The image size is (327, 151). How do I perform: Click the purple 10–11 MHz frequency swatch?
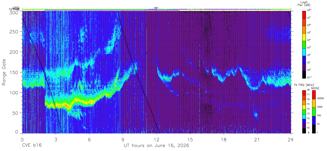(304, 126)
